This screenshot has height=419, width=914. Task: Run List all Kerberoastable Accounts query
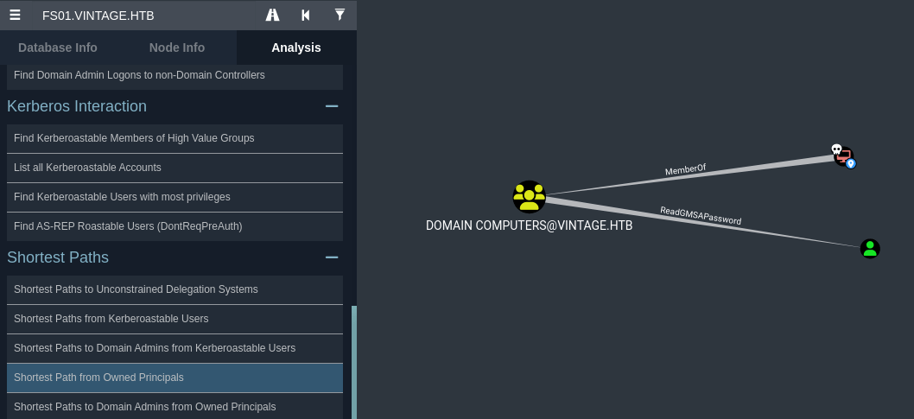coord(87,168)
